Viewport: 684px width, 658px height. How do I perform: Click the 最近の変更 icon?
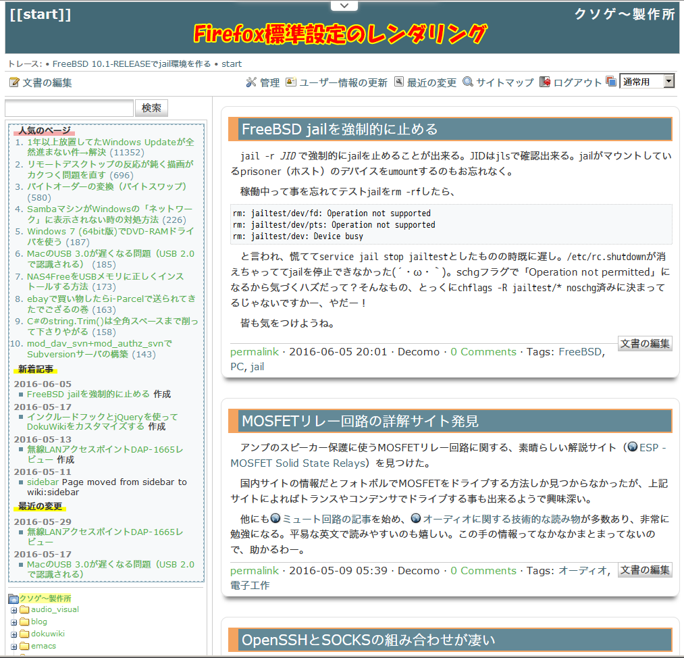[399, 82]
